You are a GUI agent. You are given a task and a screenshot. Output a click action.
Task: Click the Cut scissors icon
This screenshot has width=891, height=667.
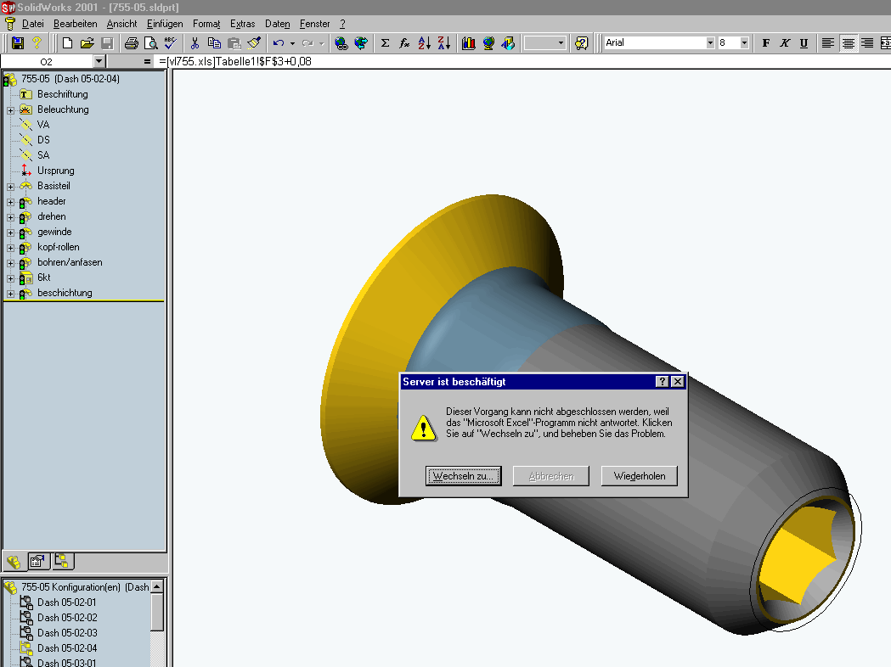(195, 42)
